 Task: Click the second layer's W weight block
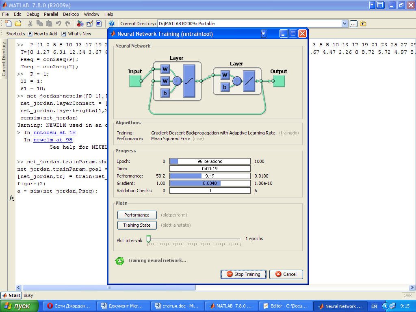225,75
